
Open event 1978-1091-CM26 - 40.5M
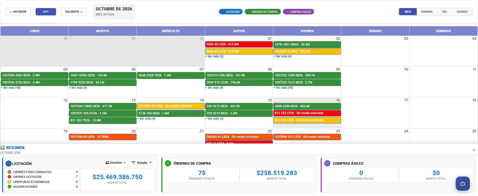(x=307, y=45)
